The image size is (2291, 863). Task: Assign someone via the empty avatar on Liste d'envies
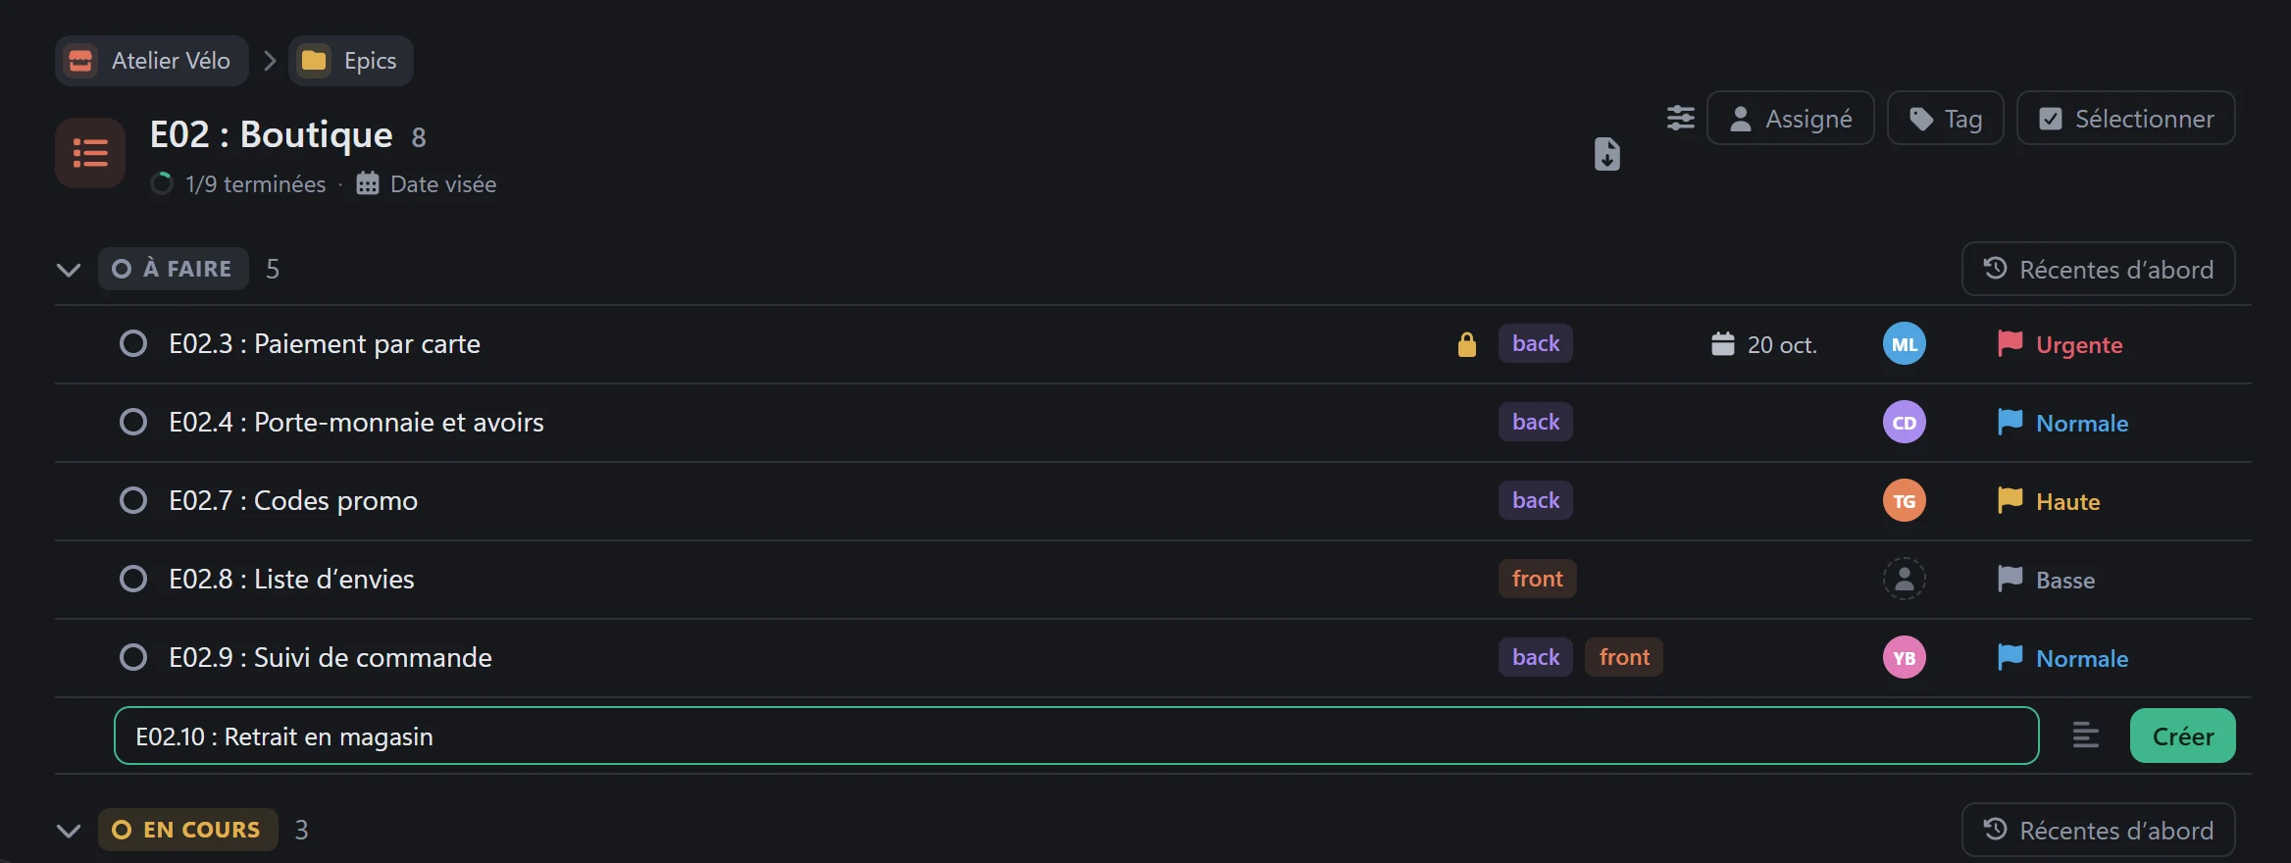tap(1904, 580)
